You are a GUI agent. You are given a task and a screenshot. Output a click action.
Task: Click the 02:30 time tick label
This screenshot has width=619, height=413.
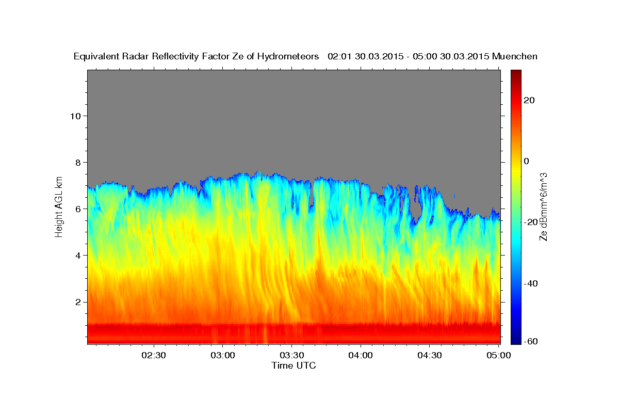[x=153, y=355]
